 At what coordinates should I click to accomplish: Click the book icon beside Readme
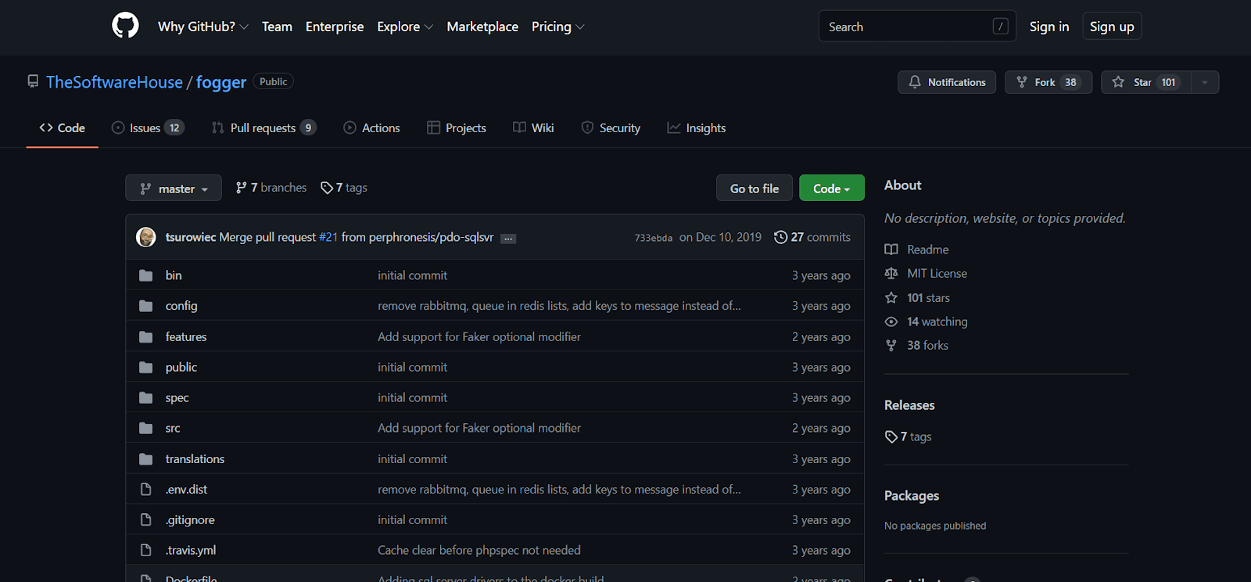[x=891, y=250]
